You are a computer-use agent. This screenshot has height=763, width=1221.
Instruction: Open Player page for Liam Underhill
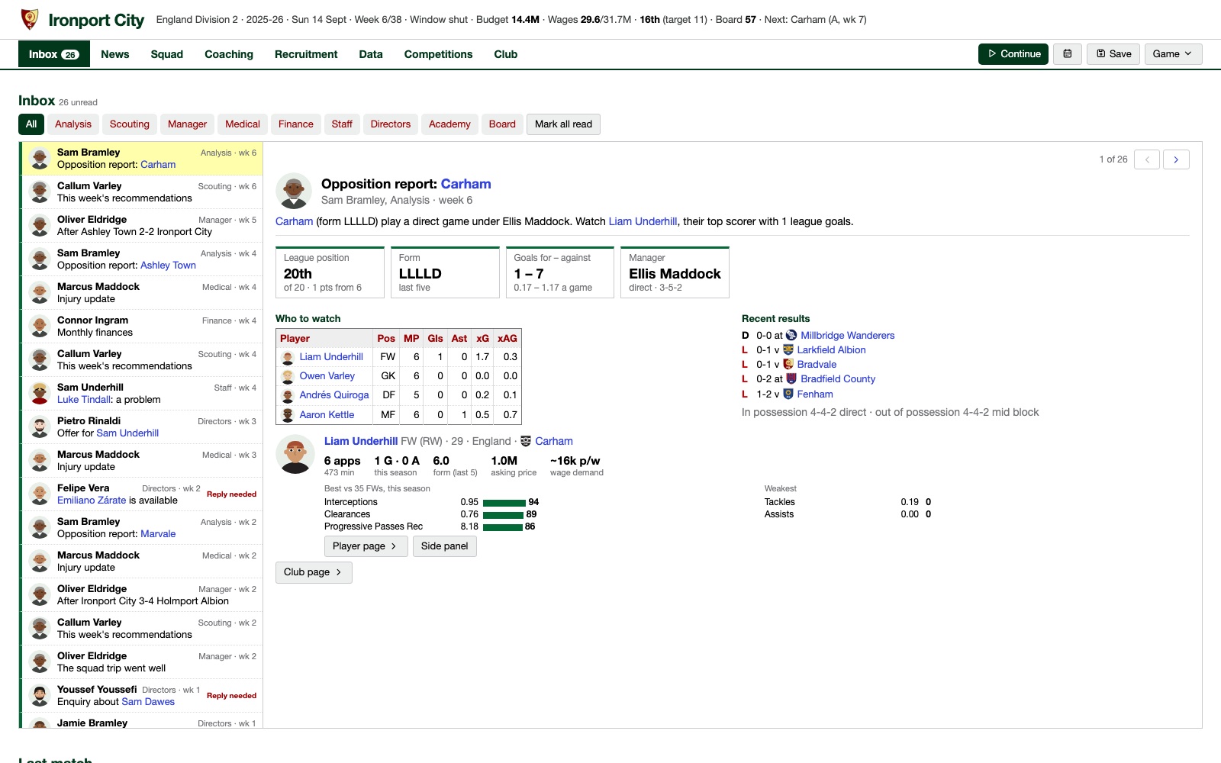point(366,546)
